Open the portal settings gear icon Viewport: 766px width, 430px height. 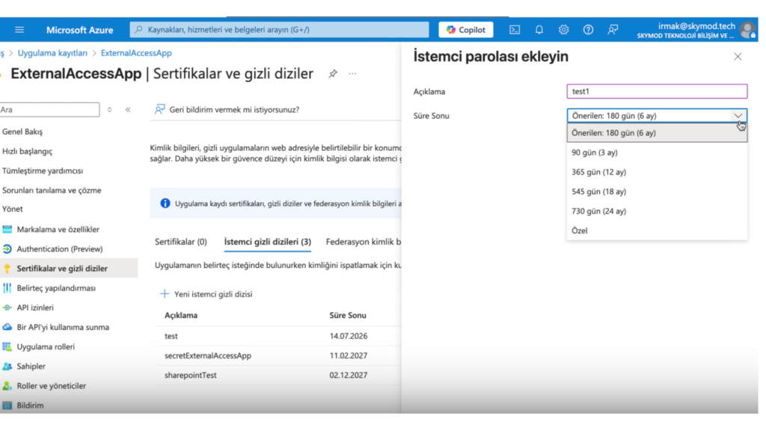click(x=563, y=29)
